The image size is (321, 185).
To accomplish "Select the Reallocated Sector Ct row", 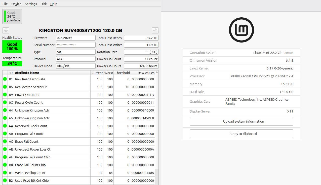I will click(x=79, y=87).
